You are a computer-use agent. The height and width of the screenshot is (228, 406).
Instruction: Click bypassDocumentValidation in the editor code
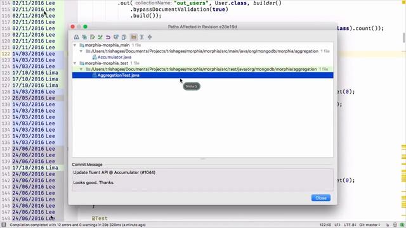pyautogui.click(x=171, y=9)
